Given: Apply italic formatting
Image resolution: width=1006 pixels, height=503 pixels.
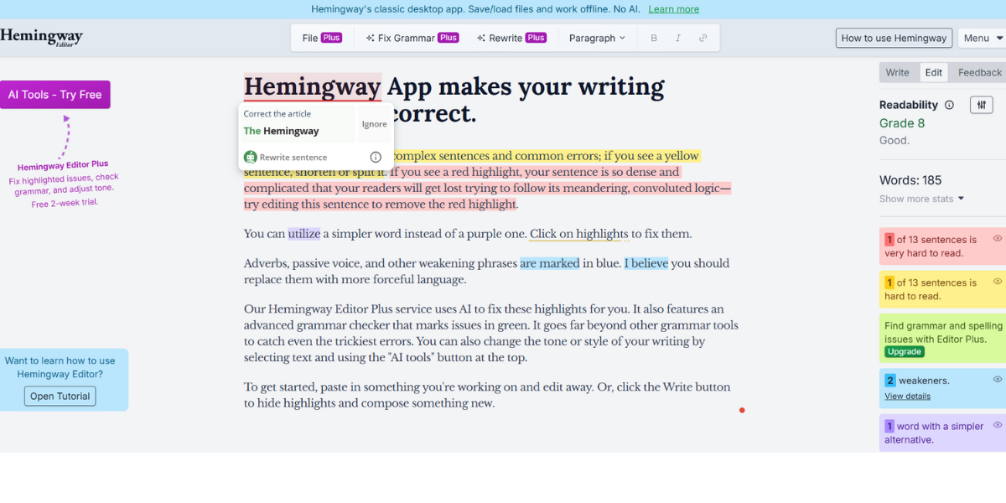Looking at the screenshot, I should tap(678, 38).
